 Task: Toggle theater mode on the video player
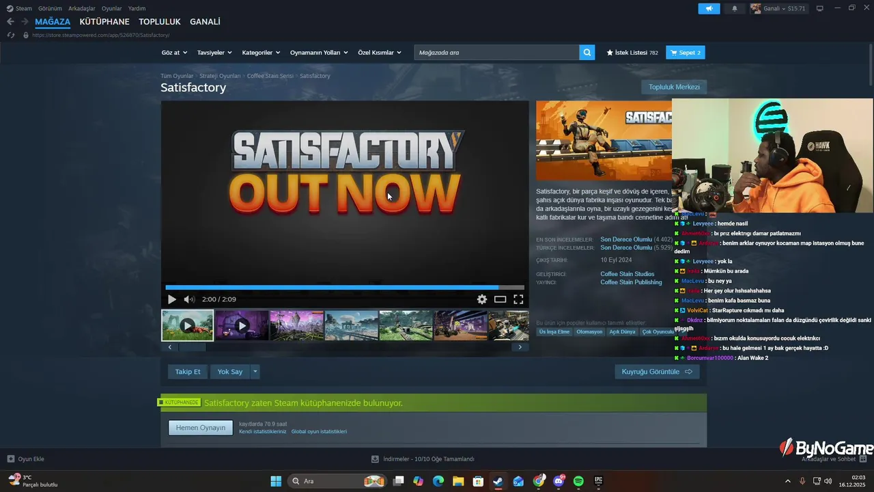tap(501, 299)
